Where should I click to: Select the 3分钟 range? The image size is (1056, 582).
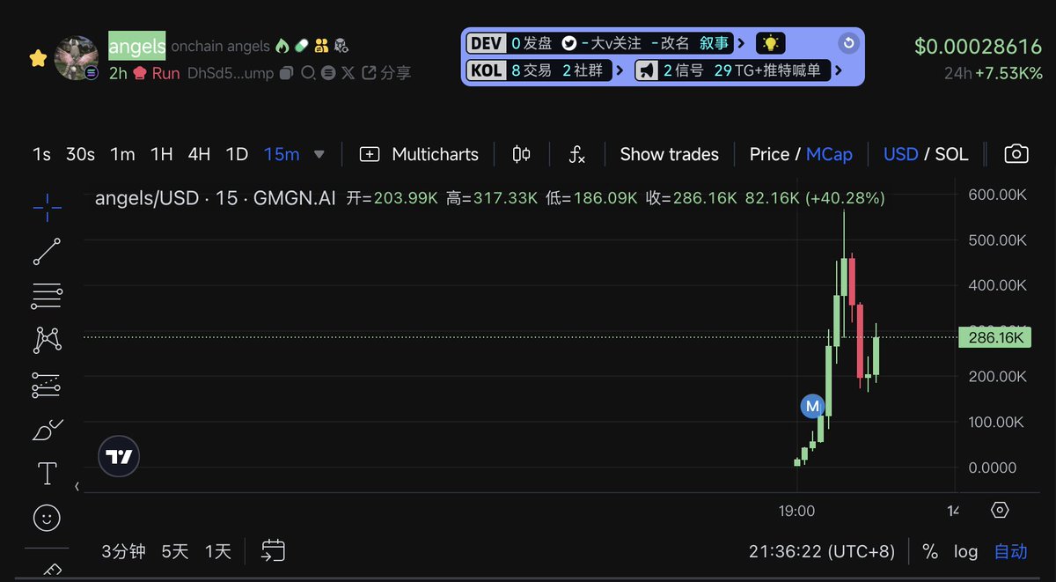[x=123, y=551]
